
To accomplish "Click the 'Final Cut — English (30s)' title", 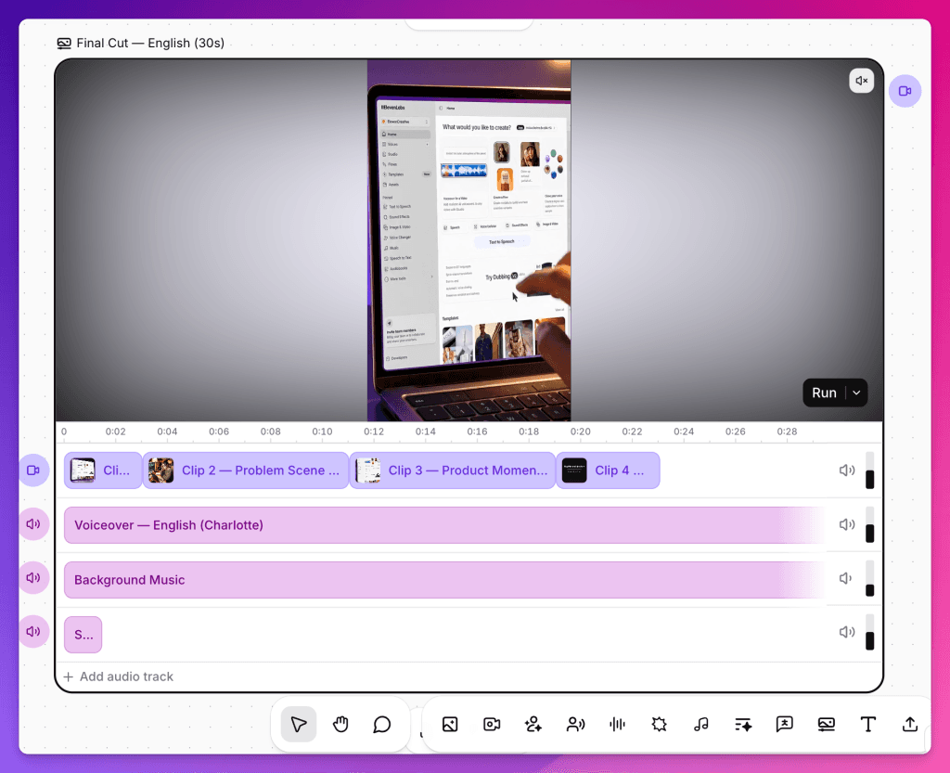I will click(x=150, y=43).
